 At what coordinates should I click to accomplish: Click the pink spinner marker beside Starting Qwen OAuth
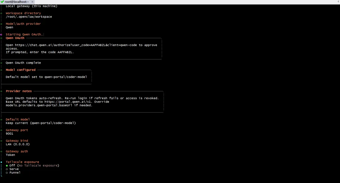1,34
